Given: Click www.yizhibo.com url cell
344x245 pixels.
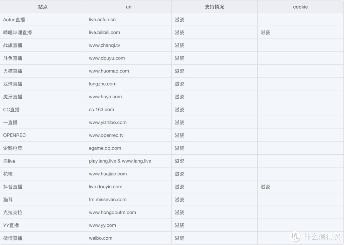Looking at the screenshot, I should click(x=129, y=122).
